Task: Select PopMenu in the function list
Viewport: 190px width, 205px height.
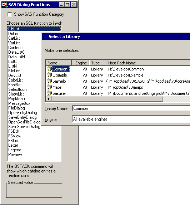Action: (x=16, y=99)
